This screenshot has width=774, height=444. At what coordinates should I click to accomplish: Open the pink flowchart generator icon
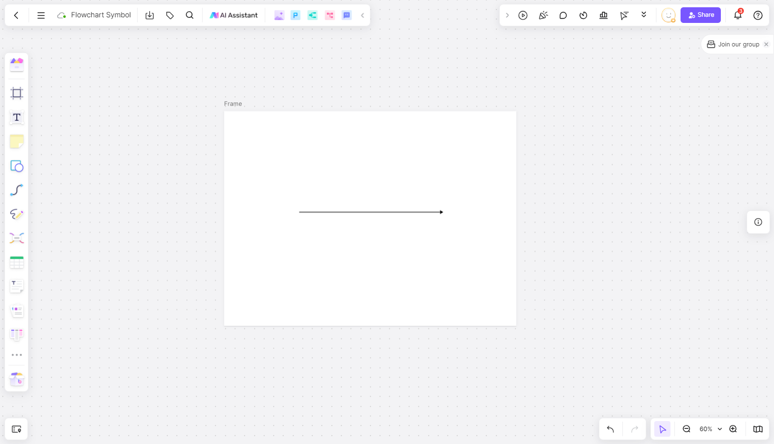330,15
